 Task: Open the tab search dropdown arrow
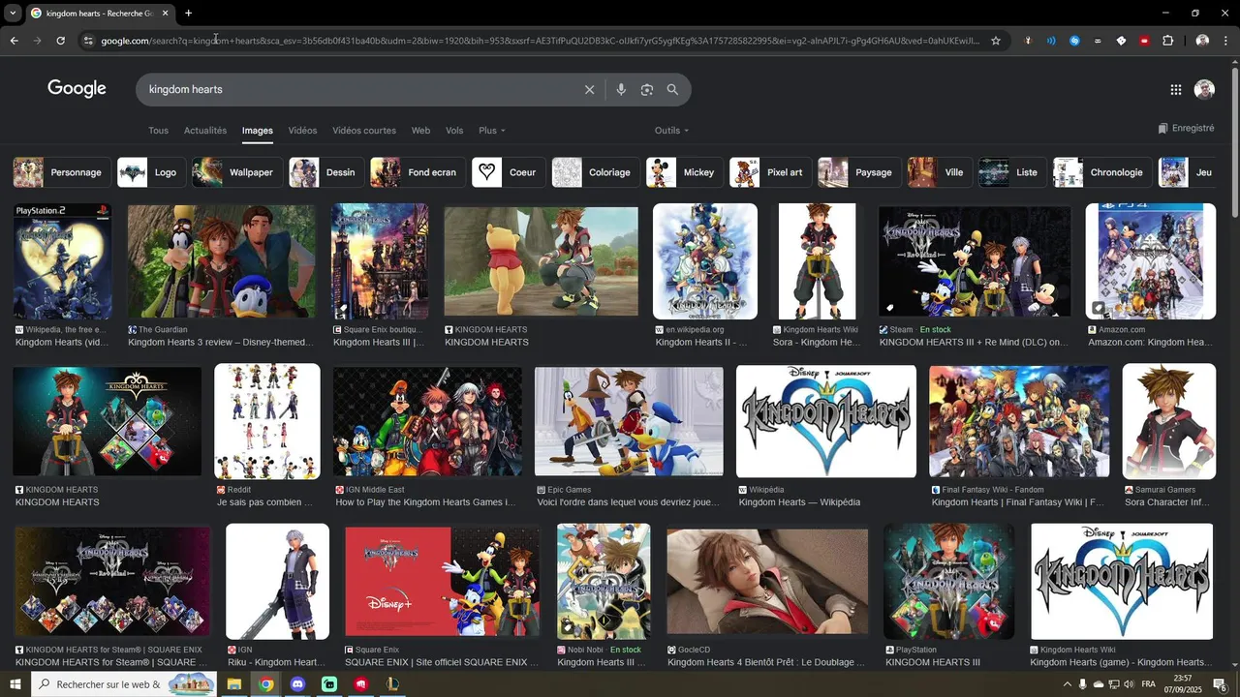pyautogui.click(x=13, y=14)
